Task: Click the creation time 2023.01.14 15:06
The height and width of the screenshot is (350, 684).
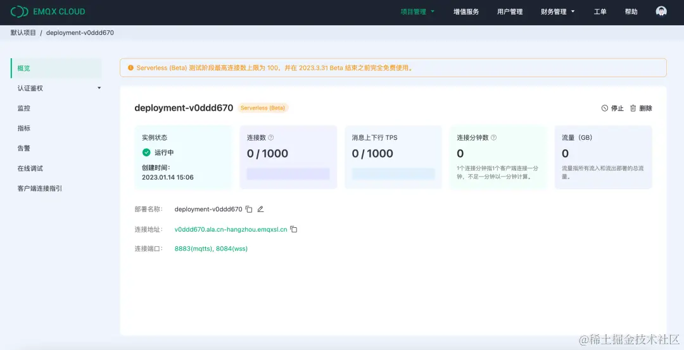Action: [167, 177]
